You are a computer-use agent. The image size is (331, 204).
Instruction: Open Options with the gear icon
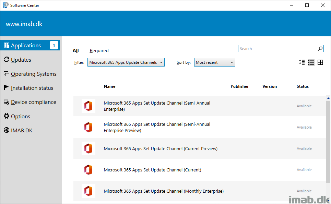tap(17, 116)
